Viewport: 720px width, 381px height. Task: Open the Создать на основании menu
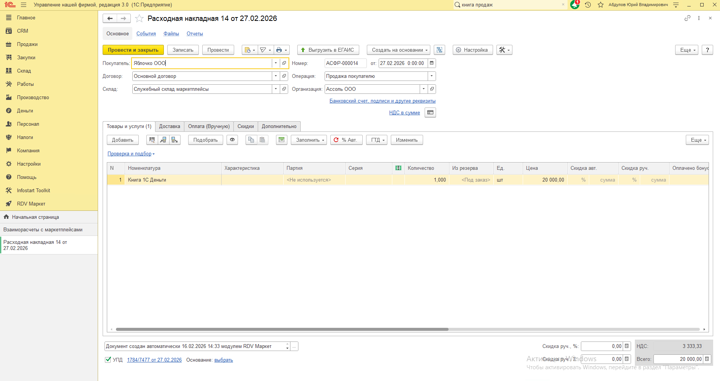coord(398,50)
